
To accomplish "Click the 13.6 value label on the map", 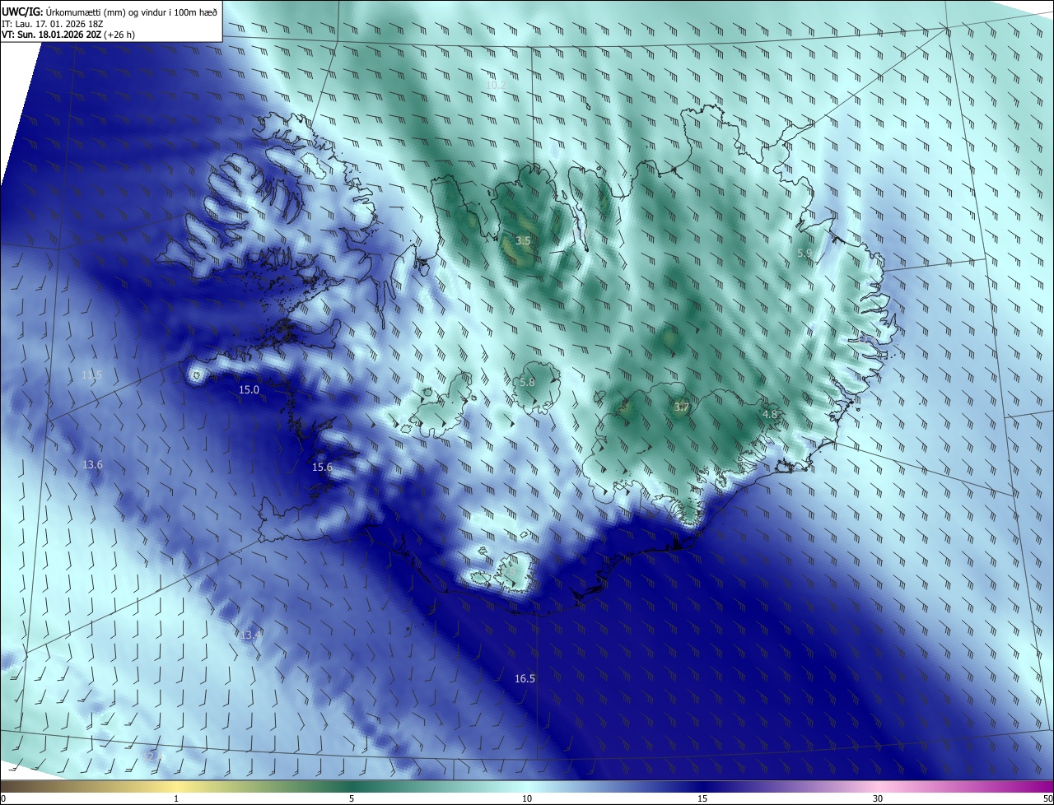I will (92, 464).
